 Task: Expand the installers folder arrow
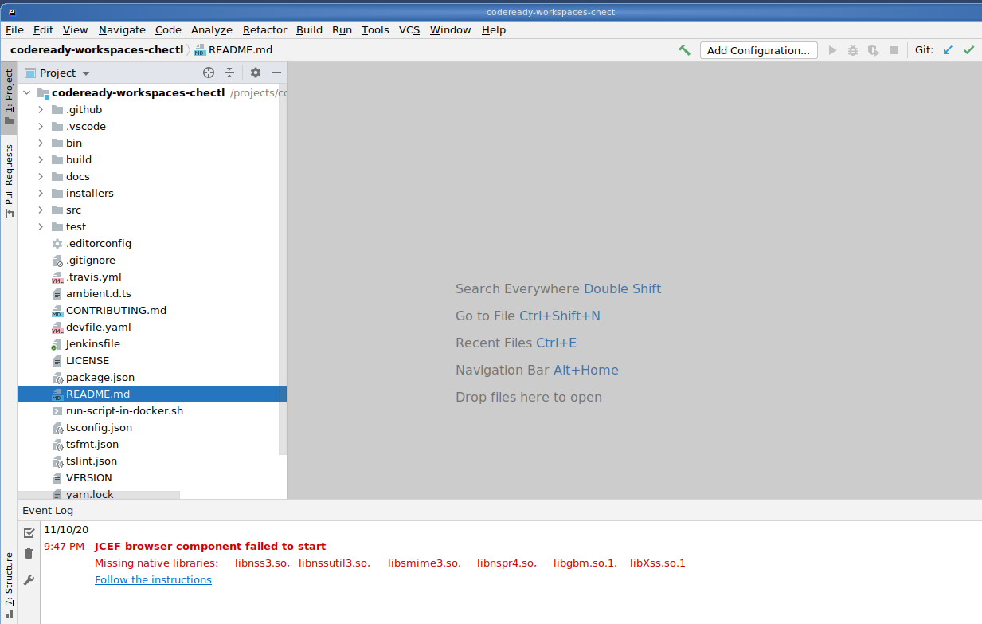41,194
